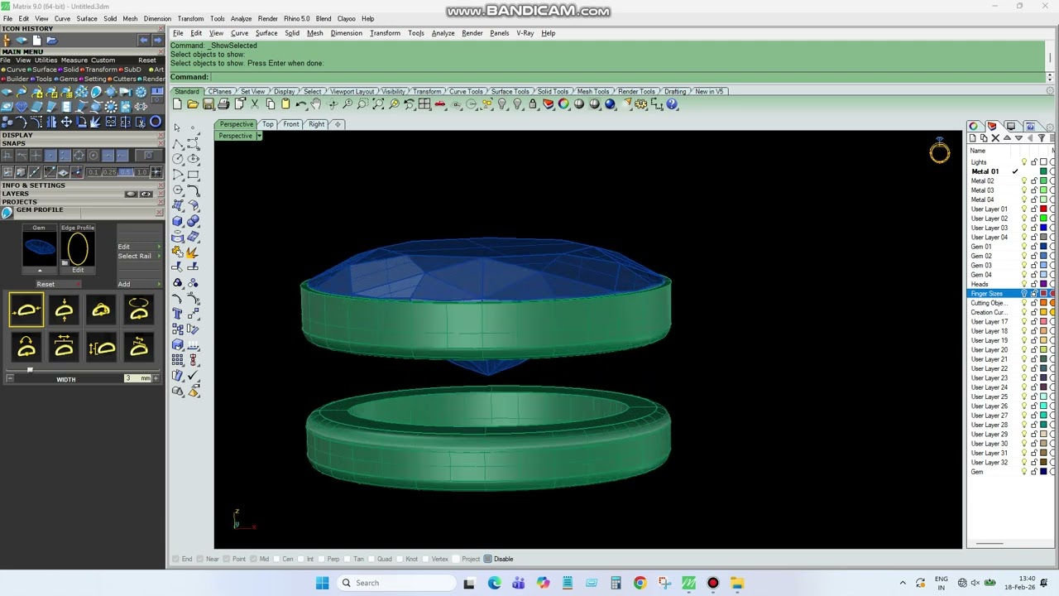1059x596 pixels.
Task: Toggle the End osnap checkbox
Action: [x=175, y=559]
